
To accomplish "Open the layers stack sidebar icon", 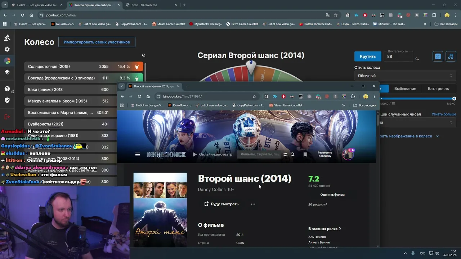I will click(x=7, y=72).
